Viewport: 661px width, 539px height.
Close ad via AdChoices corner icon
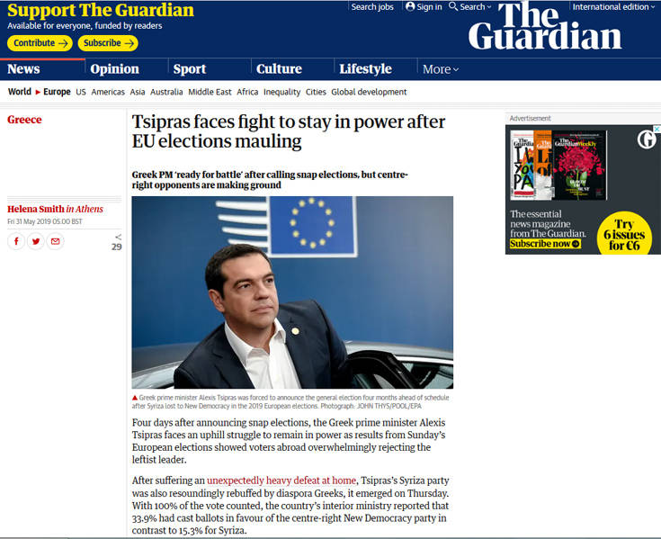[x=657, y=128]
